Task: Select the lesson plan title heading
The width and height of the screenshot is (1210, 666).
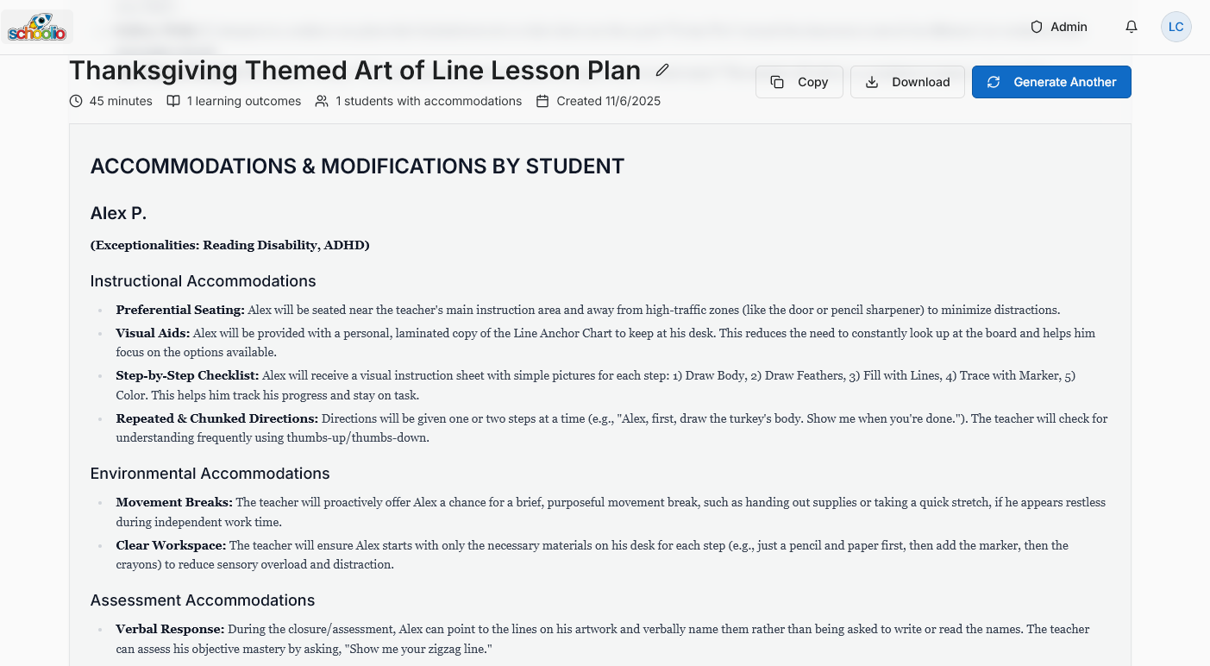Action: pyautogui.click(x=354, y=70)
